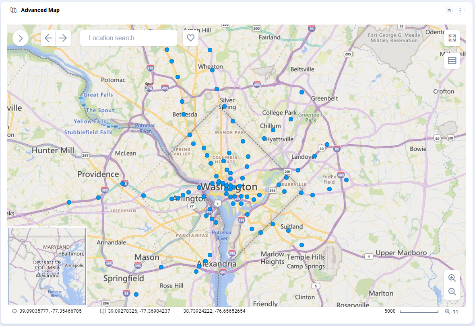Open the widget options kebab menu
475x326 pixels.
coord(460,10)
